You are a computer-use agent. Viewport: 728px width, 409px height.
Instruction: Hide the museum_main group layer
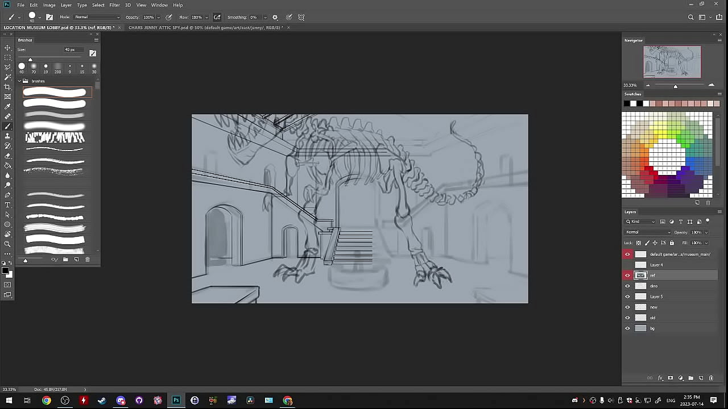[627, 254]
